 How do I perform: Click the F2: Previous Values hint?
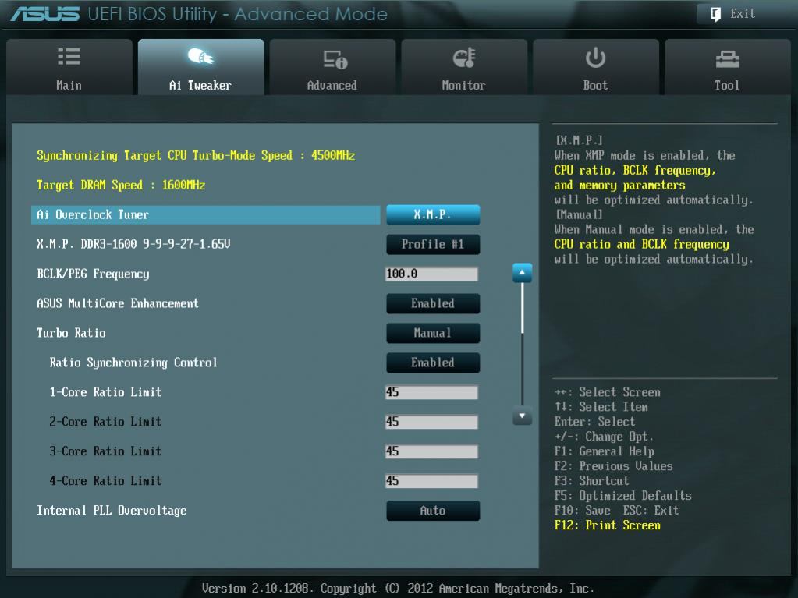point(614,466)
